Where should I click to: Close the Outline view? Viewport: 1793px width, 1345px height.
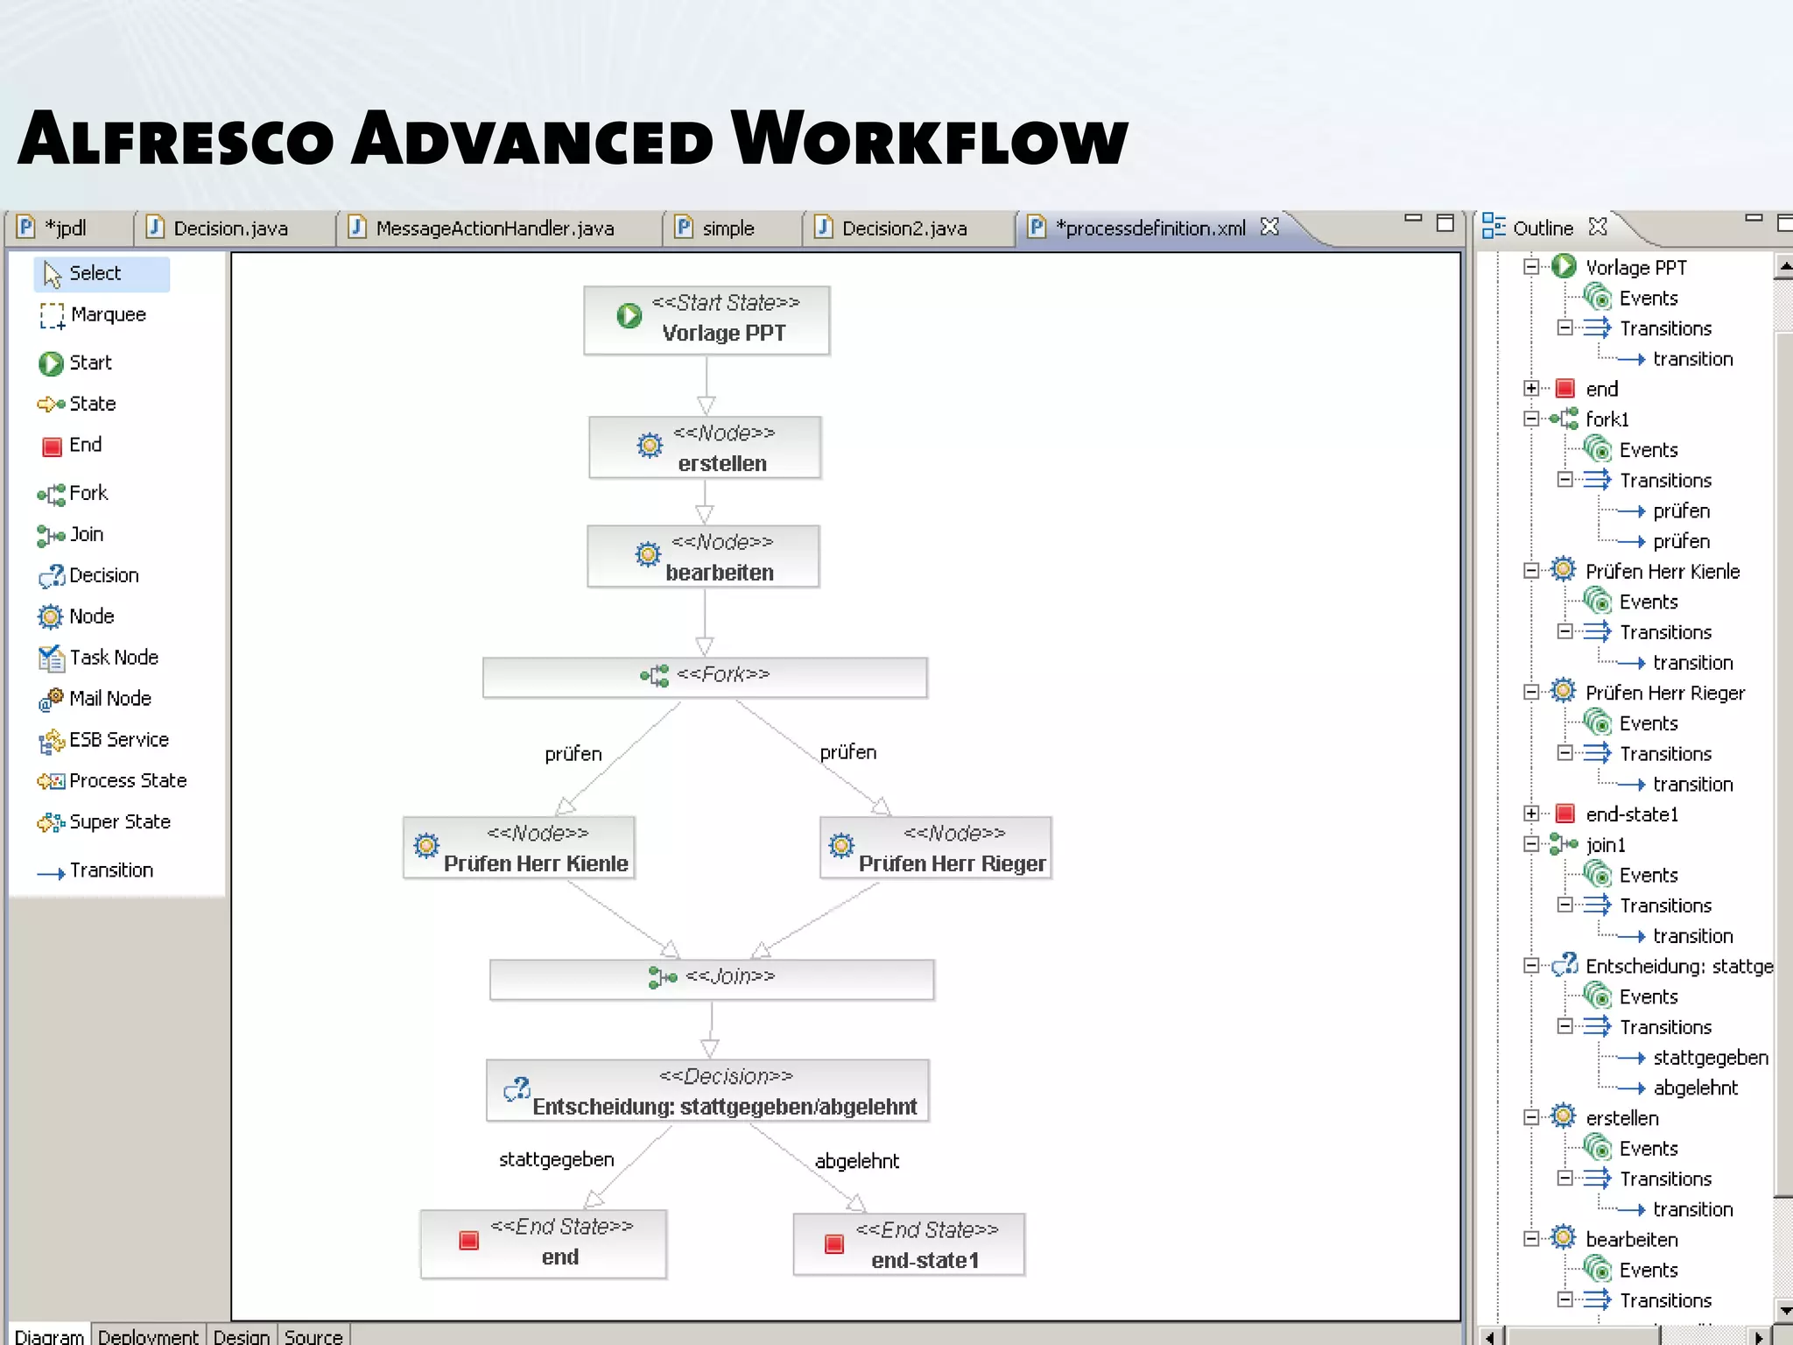(x=1598, y=227)
